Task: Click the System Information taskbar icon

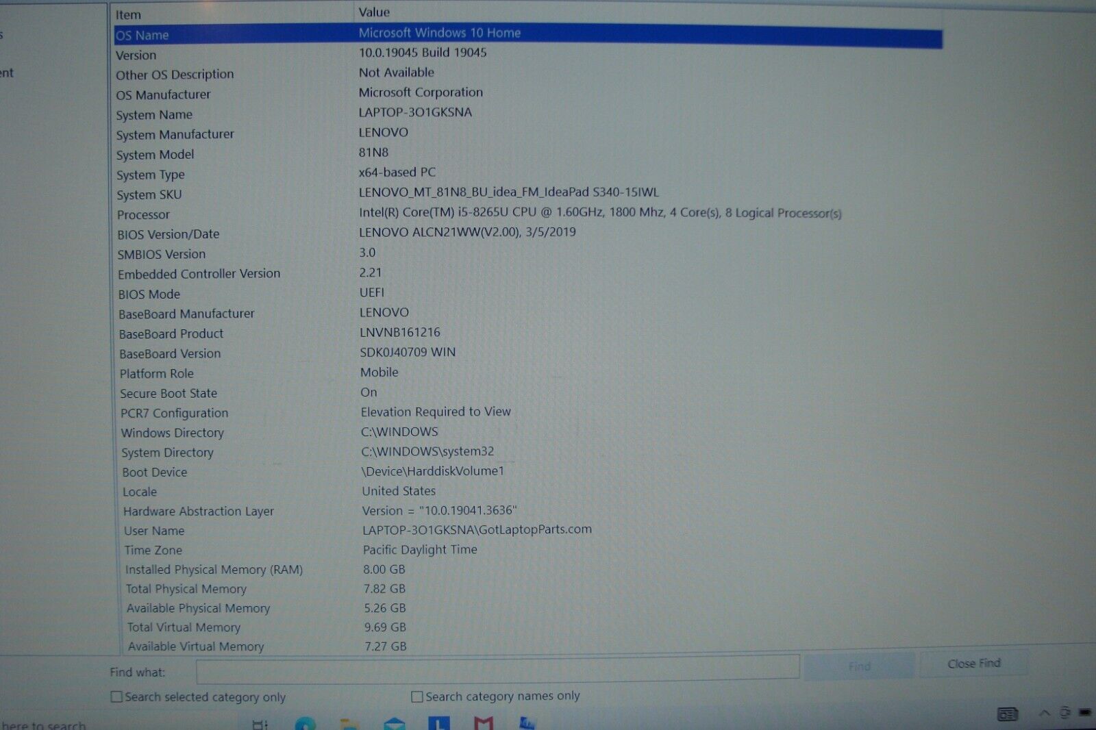Action: point(527,723)
